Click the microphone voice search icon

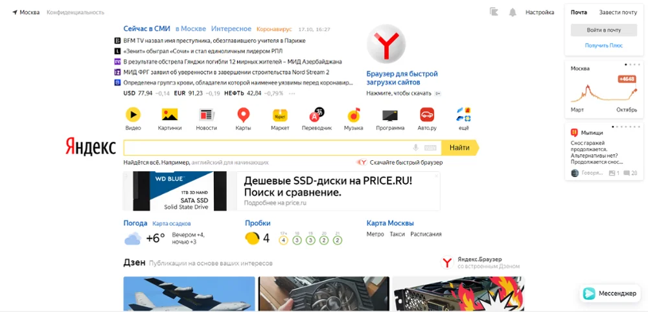(x=416, y=148)
